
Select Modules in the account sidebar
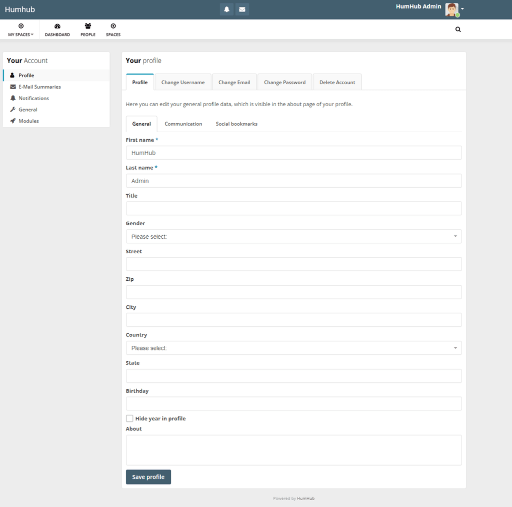[x=28, y=121]
